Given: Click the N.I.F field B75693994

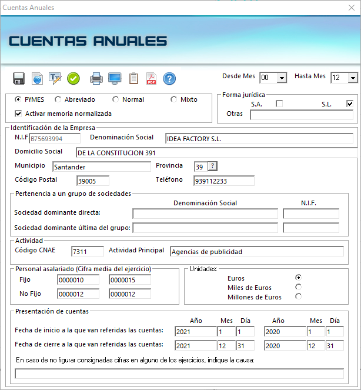Looking at the screenshot, I should click(55, 139).
